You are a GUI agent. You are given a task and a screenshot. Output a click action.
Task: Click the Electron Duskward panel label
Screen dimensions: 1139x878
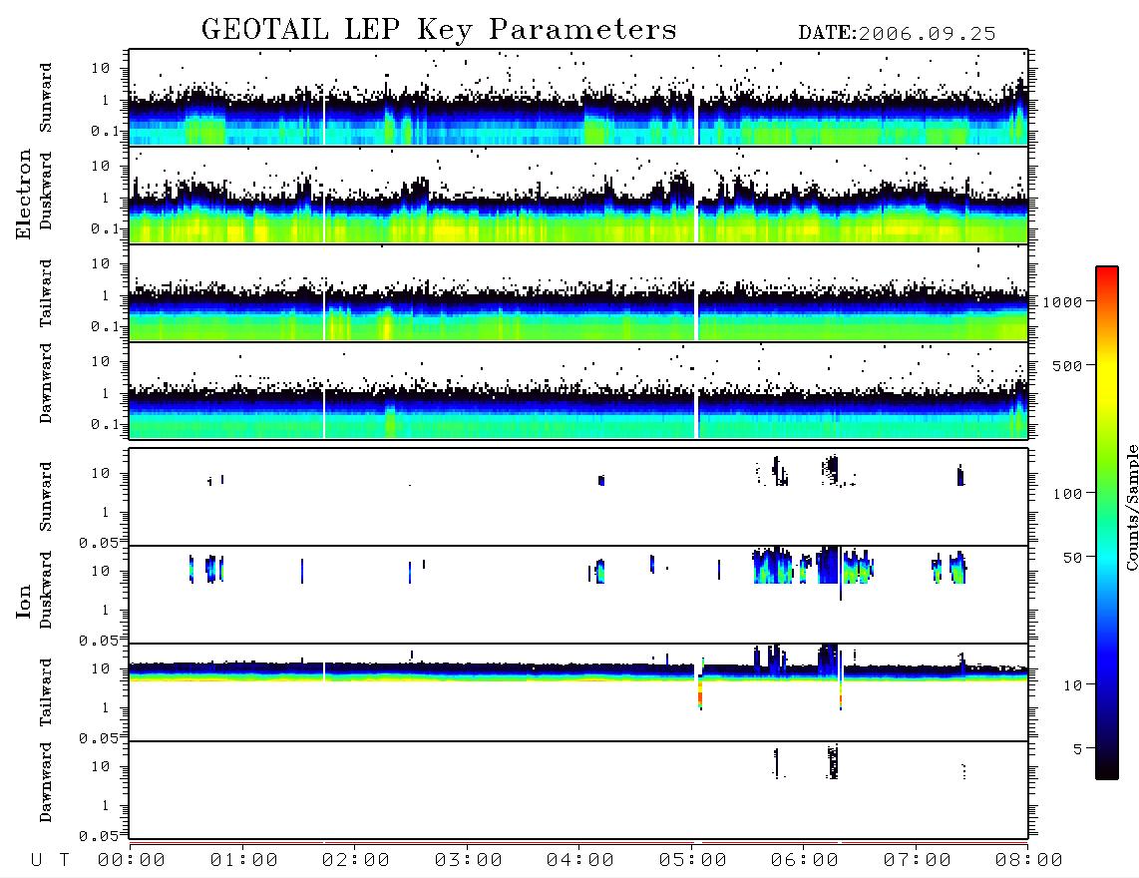point(46,191)
